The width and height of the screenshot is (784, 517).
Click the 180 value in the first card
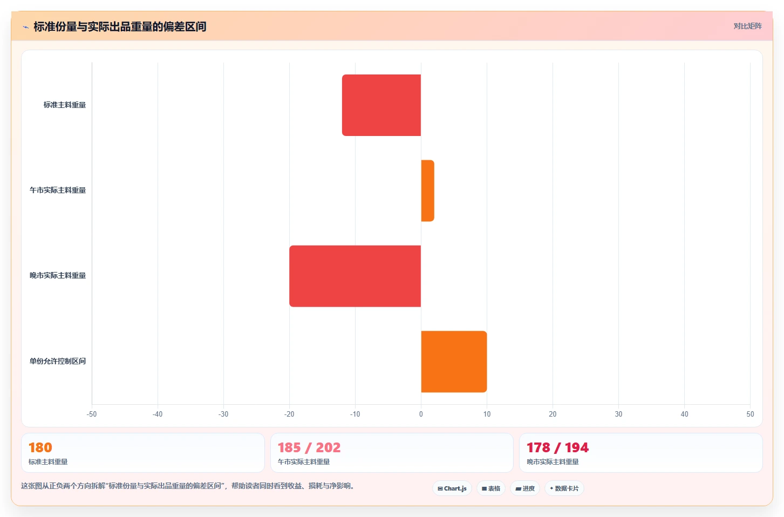pyautogui.click(x=40, y=447)
